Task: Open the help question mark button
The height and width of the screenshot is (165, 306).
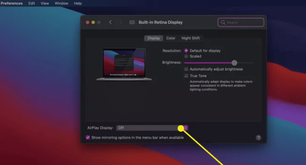Action: point(258,138)
